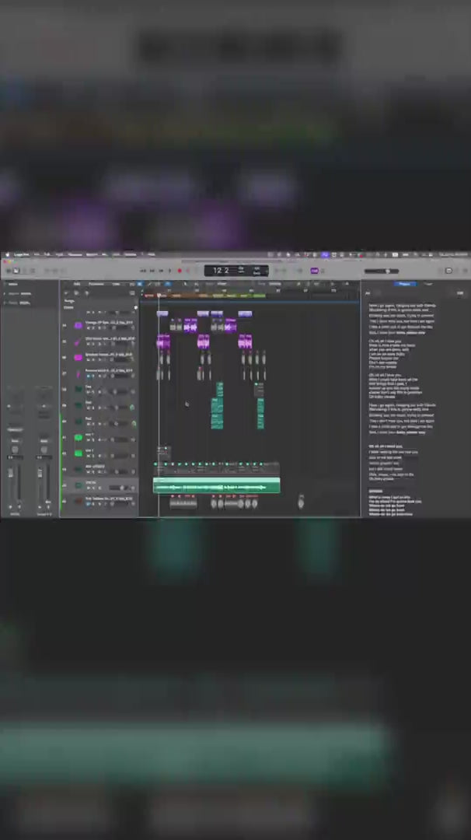Image resolution: width=471 pixels, height=840 pixels.
Task: Open the Library panel icon
Action: (6, 271)
